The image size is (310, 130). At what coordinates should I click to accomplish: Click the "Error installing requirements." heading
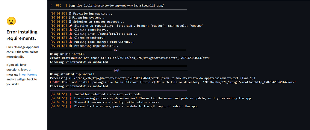pos(22,35)
